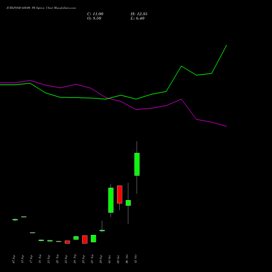The width and height of the screenshot is (272, 272).
Task: Select the green candle for 28 Sep
Action: pos(94,239)
